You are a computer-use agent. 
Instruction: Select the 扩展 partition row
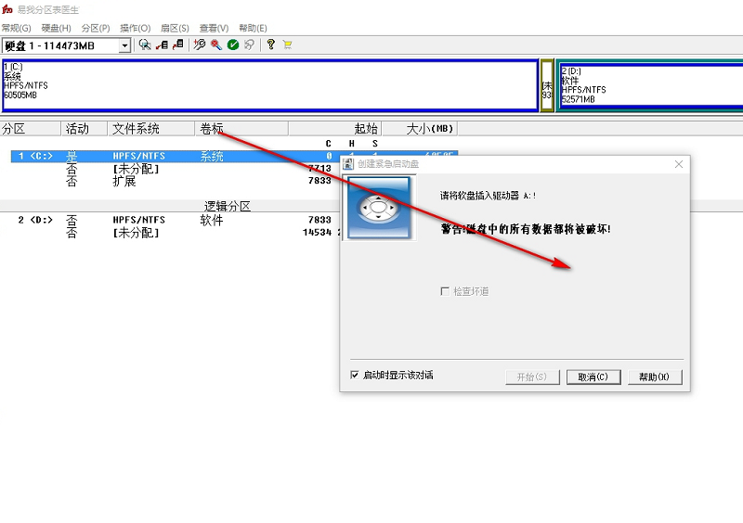click(176, 181)
